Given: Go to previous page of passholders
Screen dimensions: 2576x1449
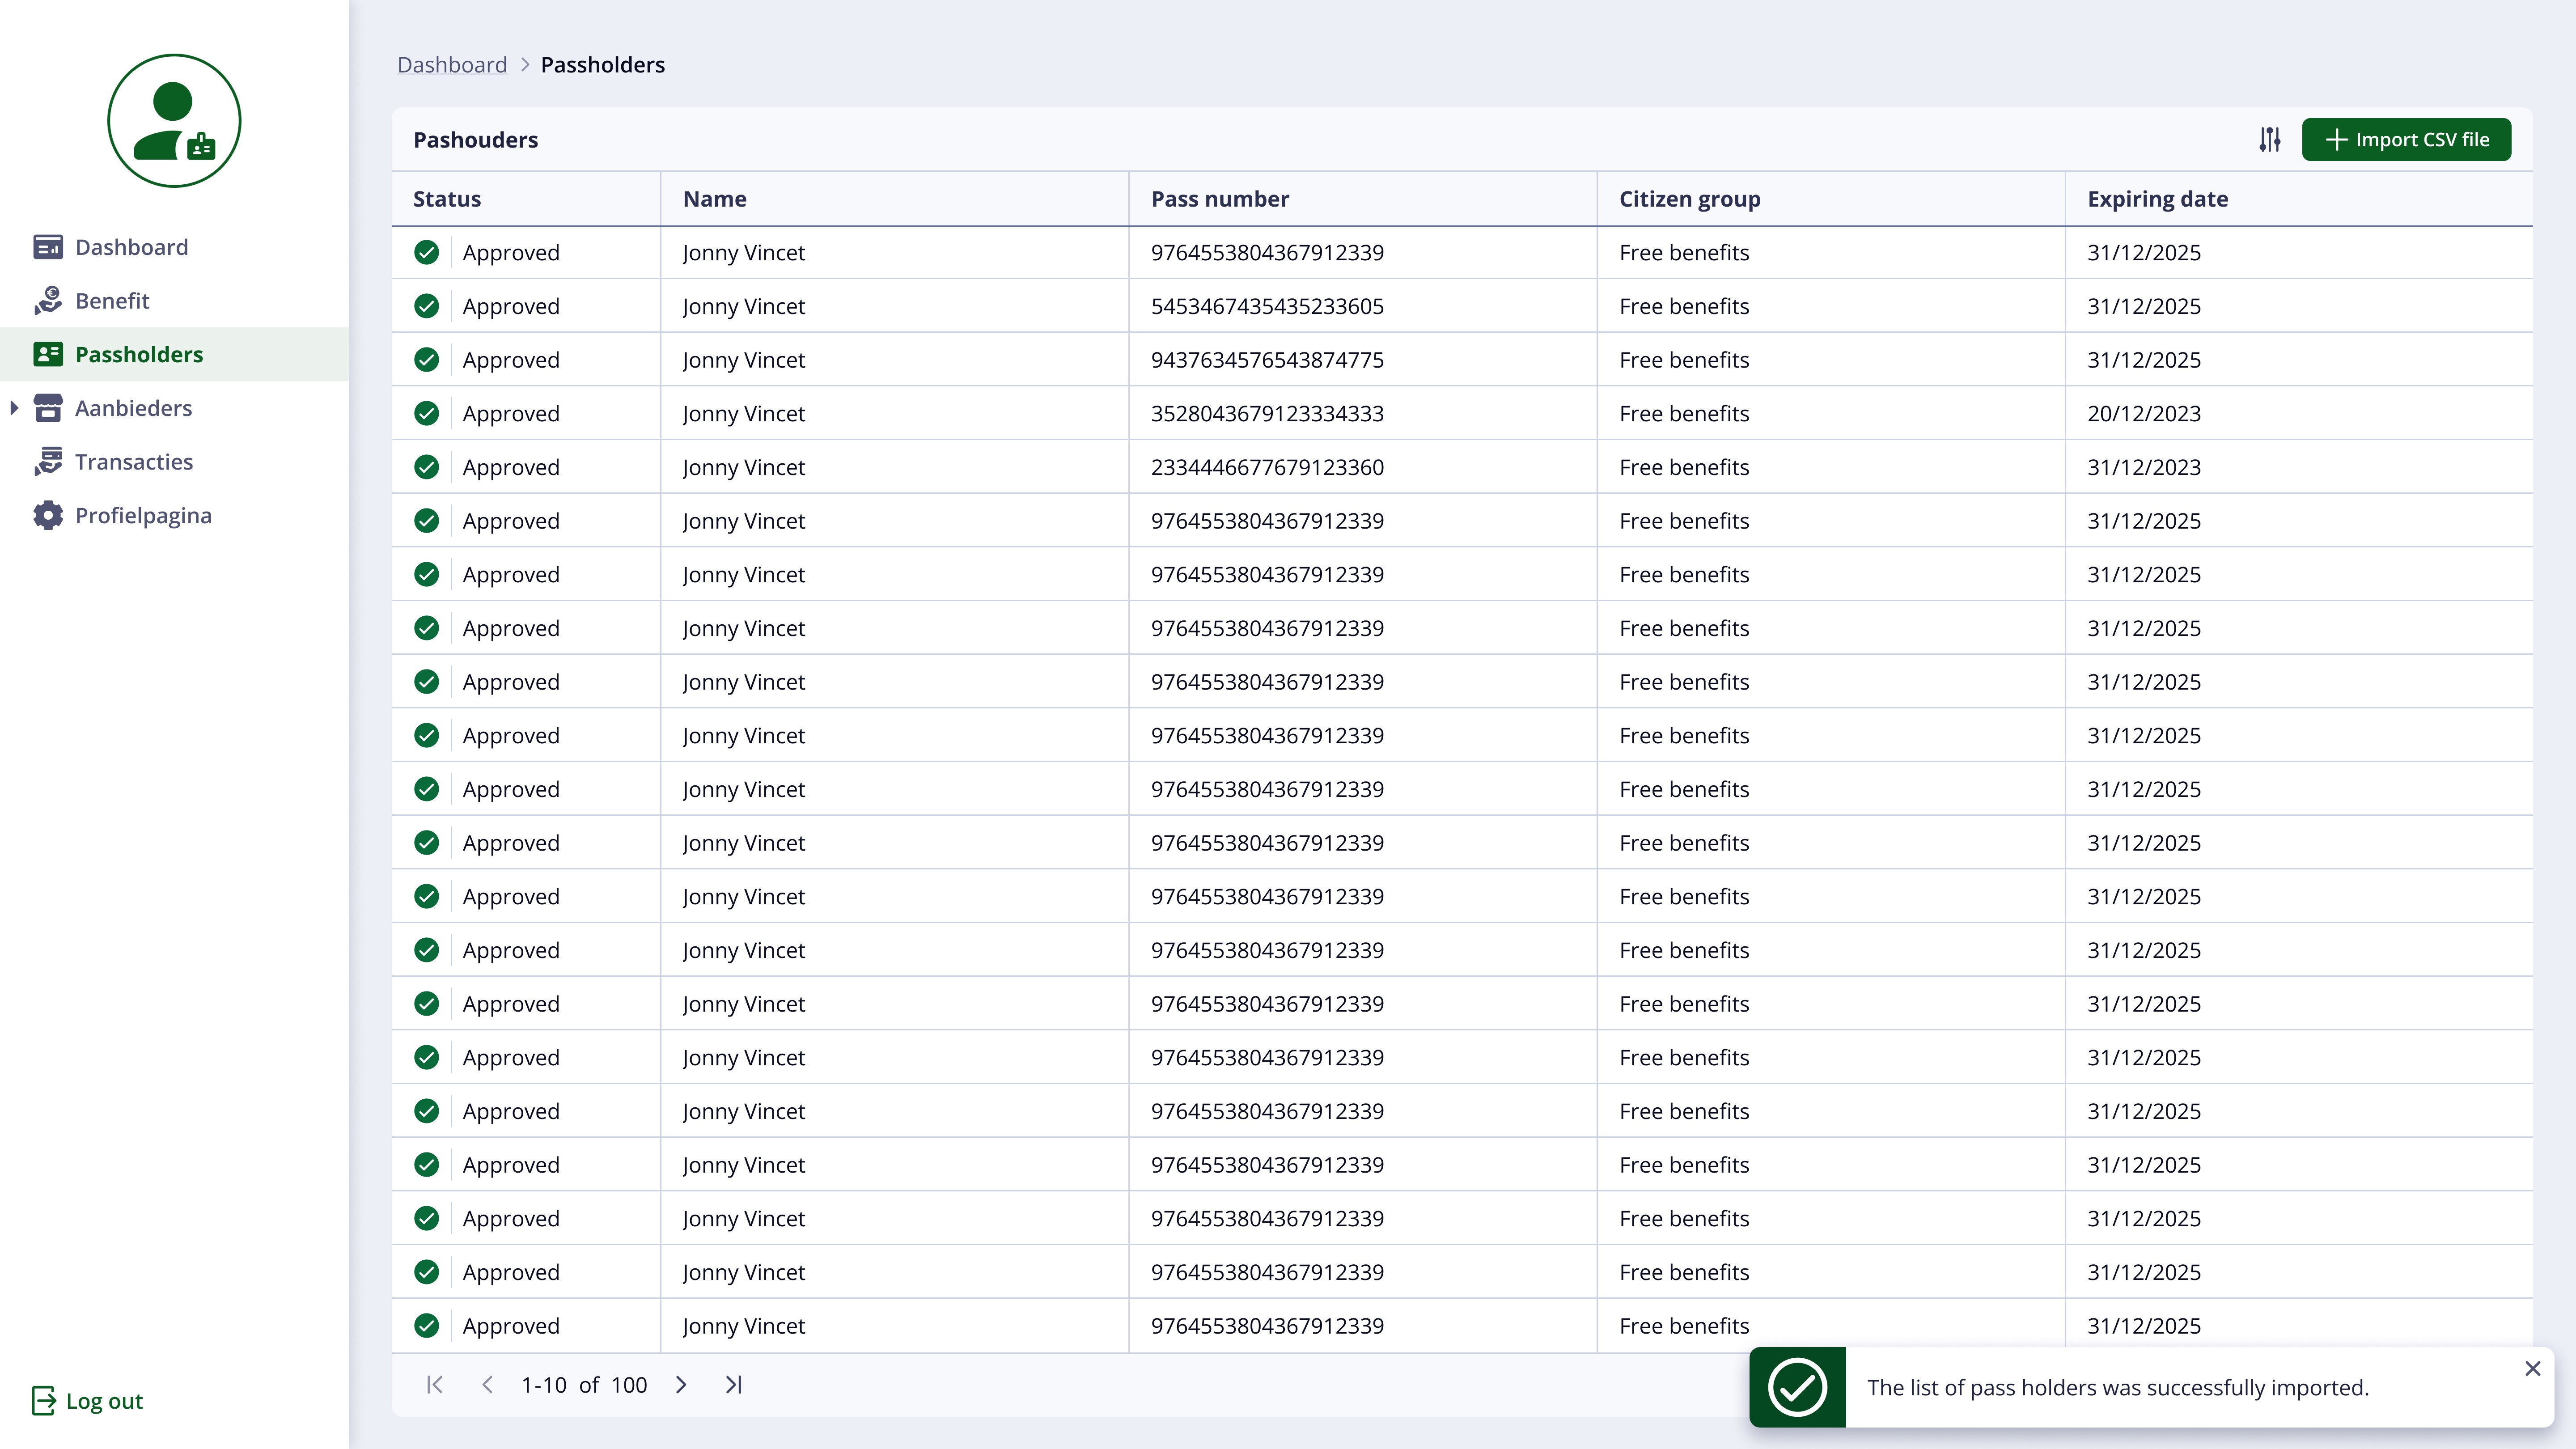Looking at the screenshot, I should click(487, 1385).
